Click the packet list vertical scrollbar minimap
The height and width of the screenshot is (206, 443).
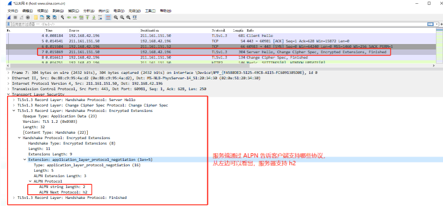(439, 45)
